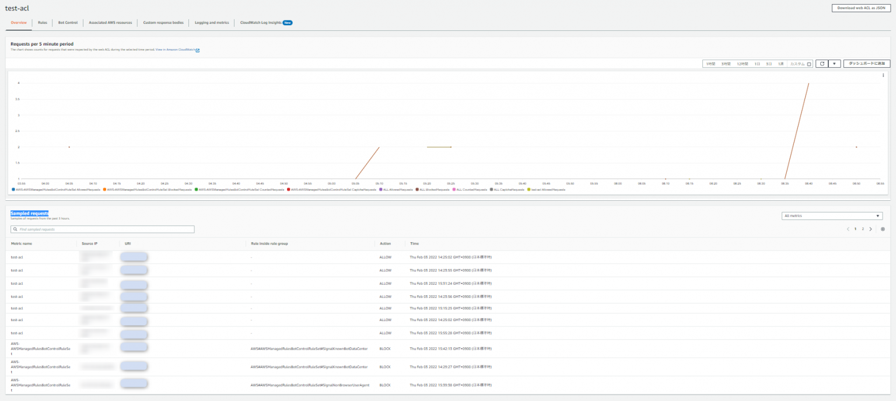This screenshot has height=401, width=896.
Task: Click the settings gear for sampled requests
Action: (883, 229)
